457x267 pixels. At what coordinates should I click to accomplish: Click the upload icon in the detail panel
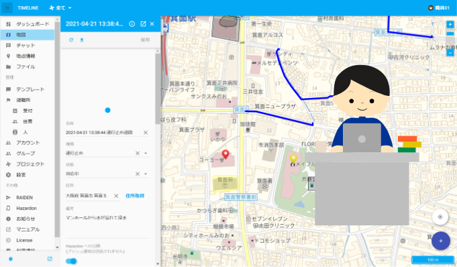click(x=82, y=40)
